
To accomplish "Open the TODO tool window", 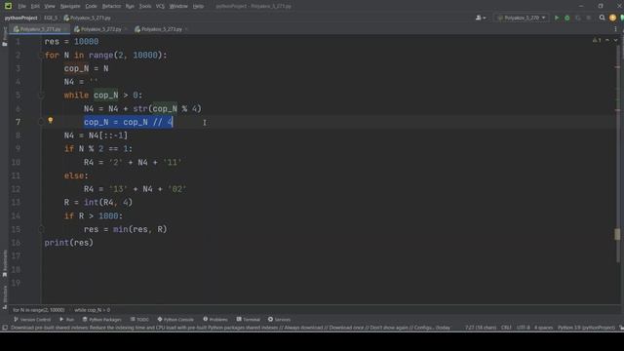I will (139, 320).
